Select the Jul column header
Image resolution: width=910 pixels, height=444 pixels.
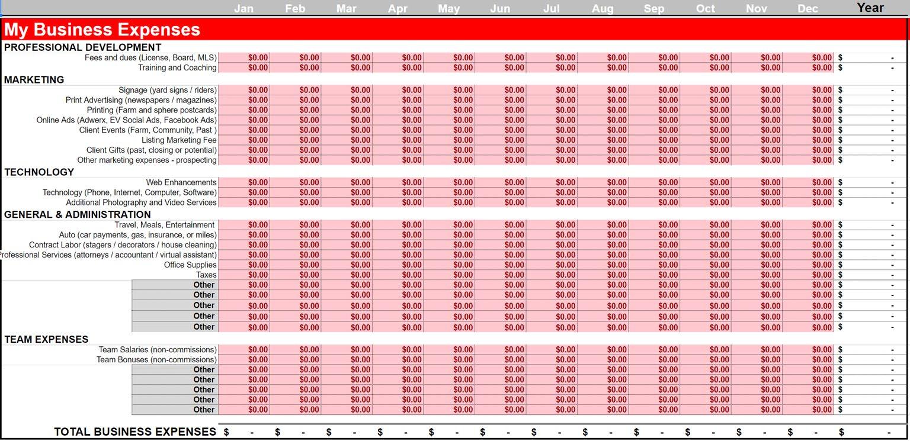(x=552, y=9)
